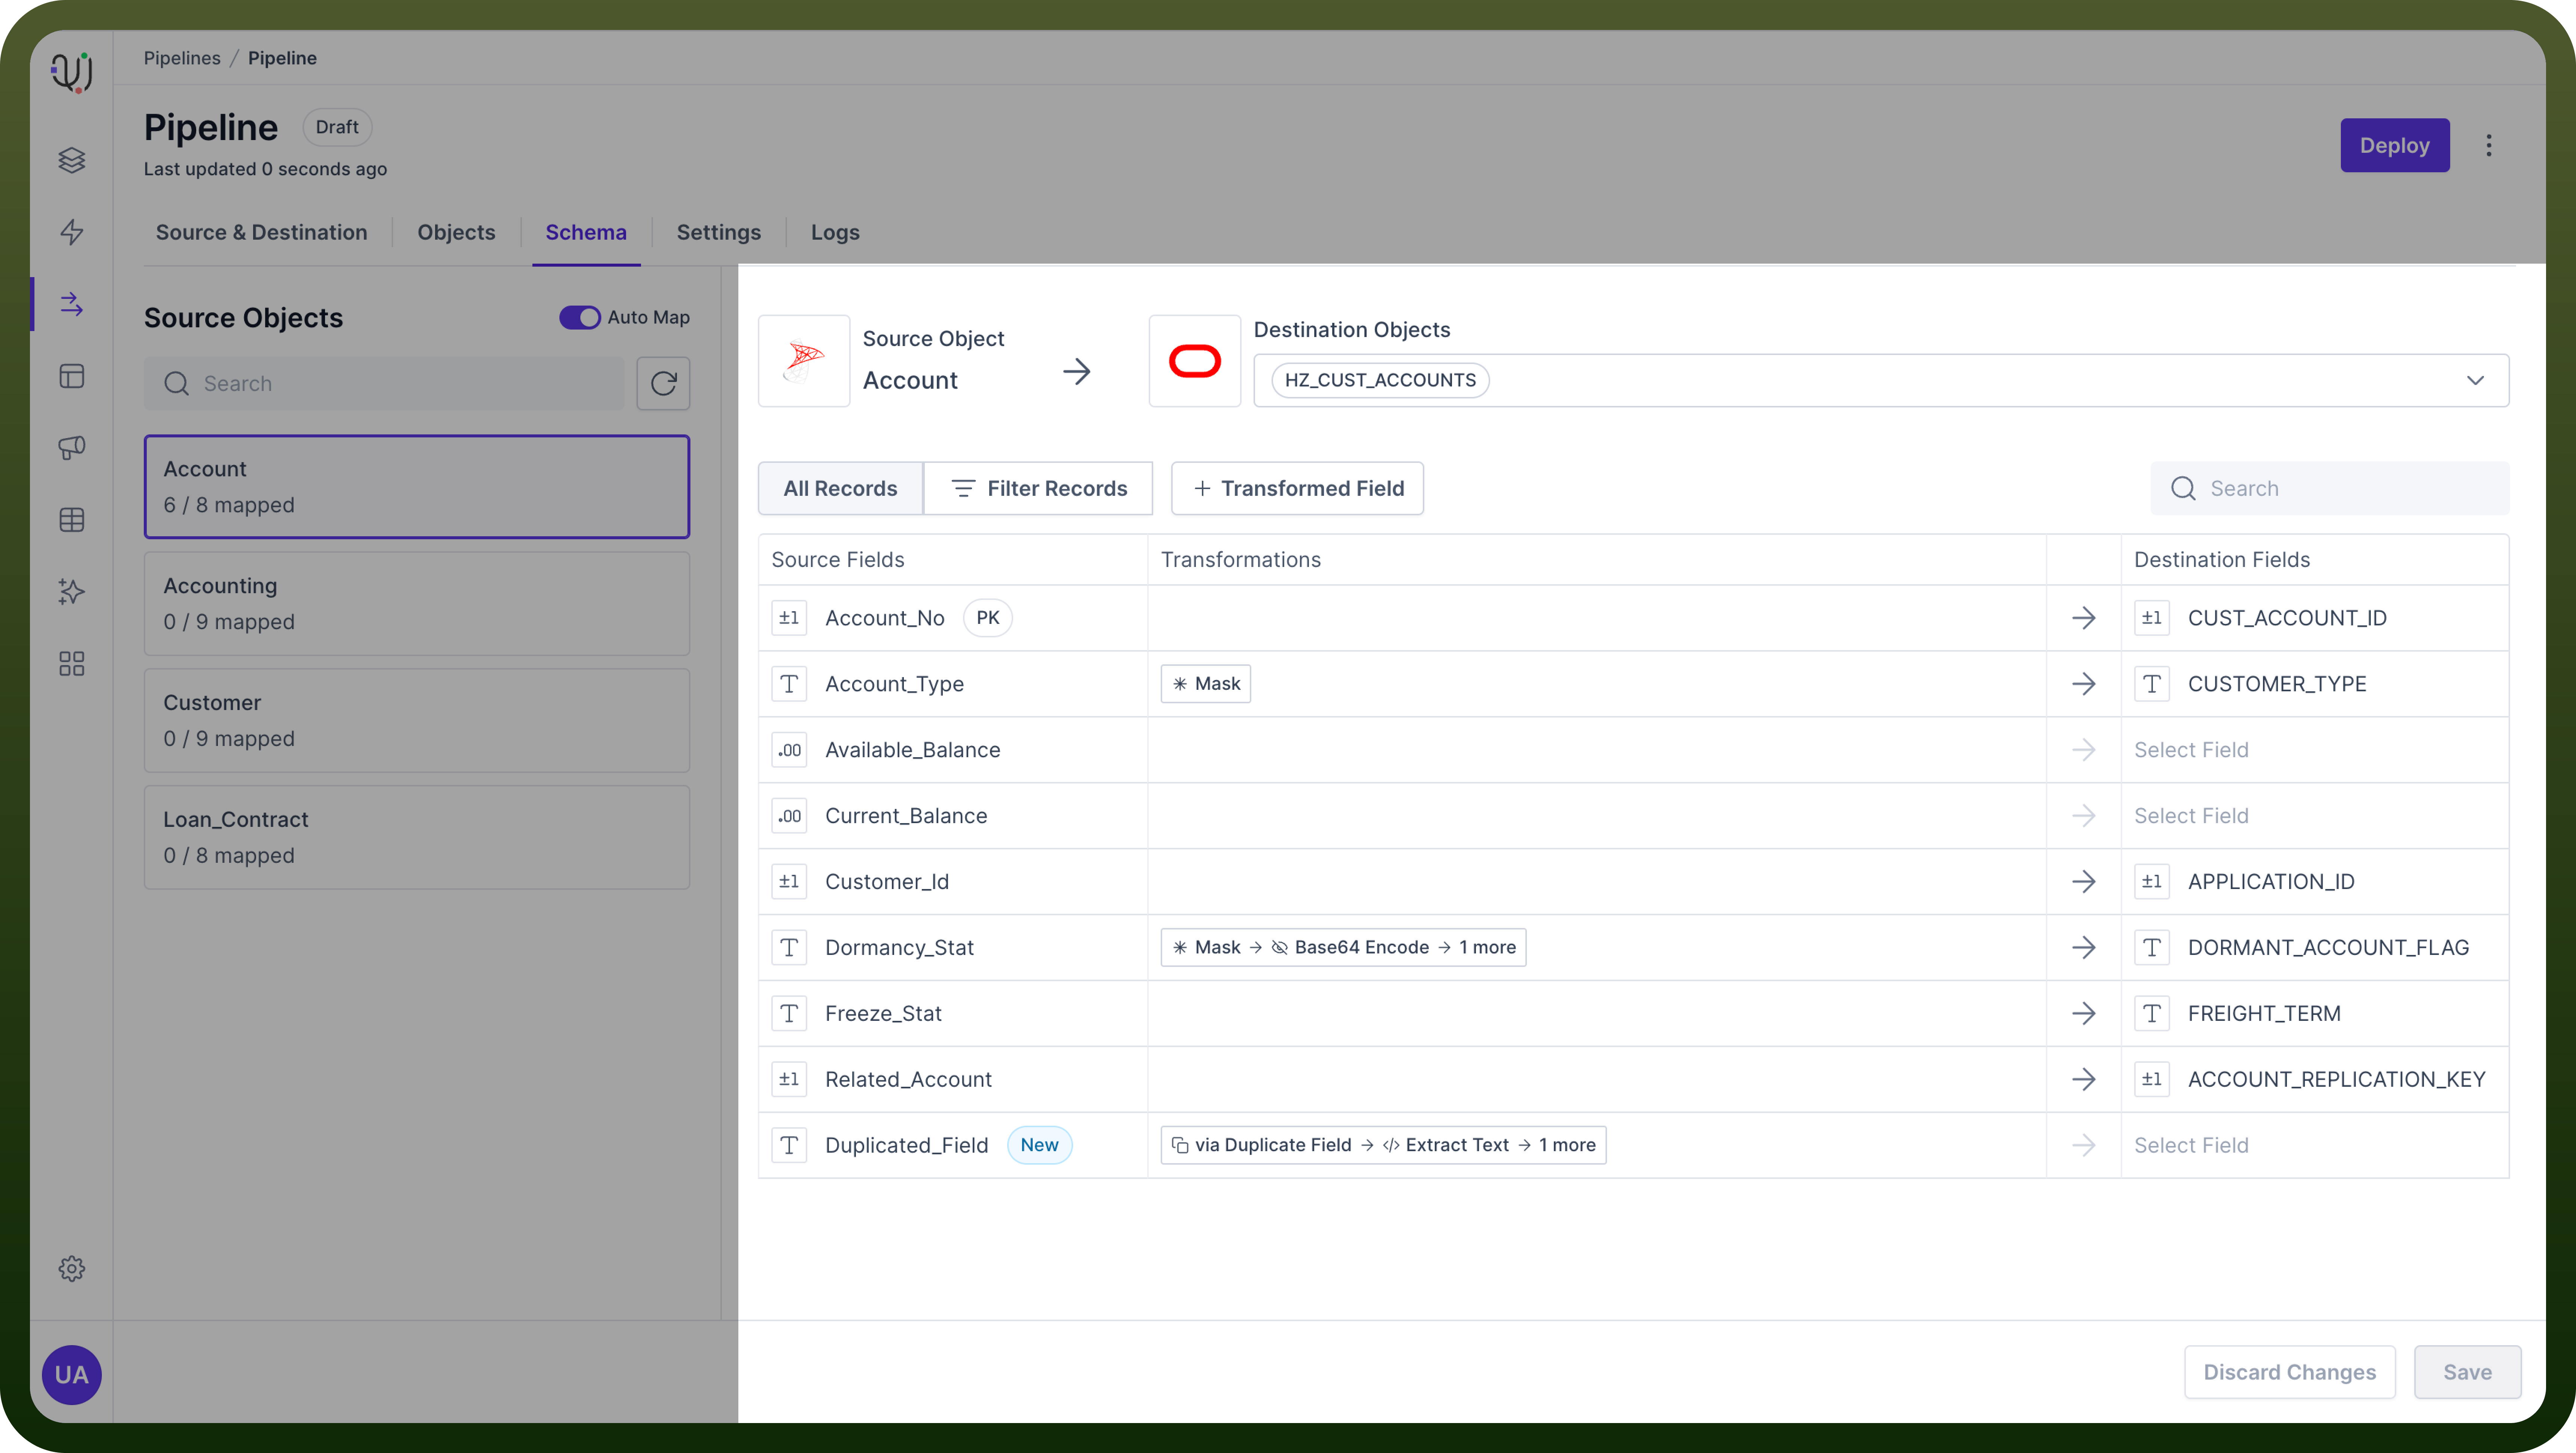Click the Duplicated_Field text type icon

[x=789, y=1146]
